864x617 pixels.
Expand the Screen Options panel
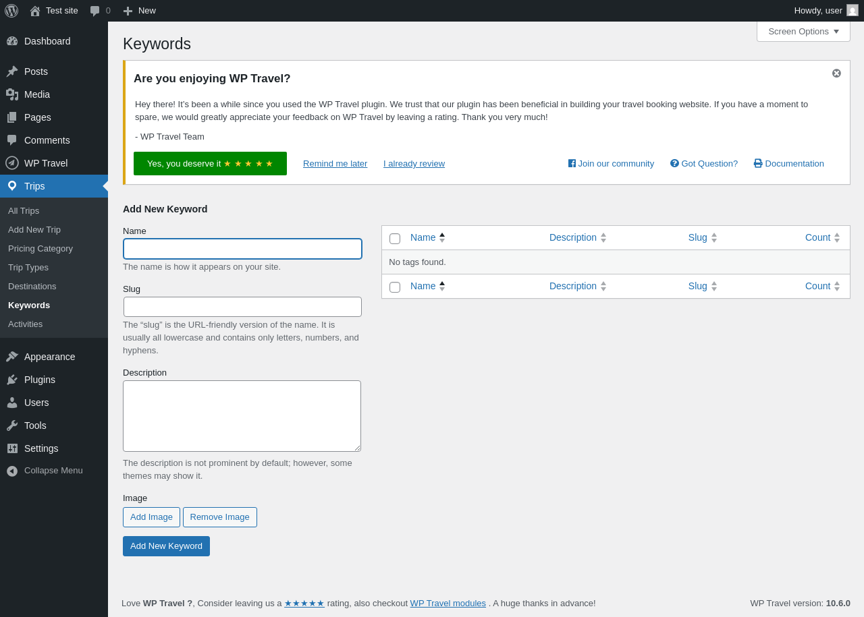tap(803, 32)
